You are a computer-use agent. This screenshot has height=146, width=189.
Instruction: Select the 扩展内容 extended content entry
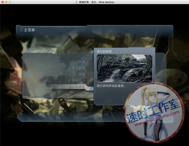pyautogui.click(x=78, y=81)
